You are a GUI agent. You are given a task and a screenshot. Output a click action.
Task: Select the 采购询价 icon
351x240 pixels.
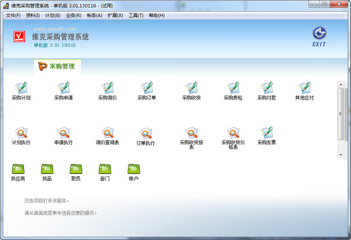pos(108,91)
